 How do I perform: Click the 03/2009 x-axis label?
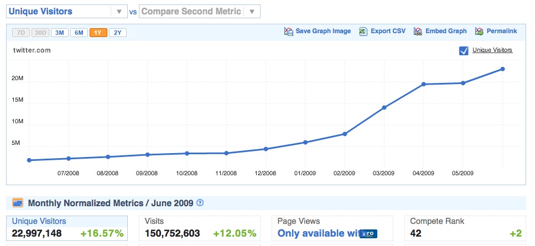point(383,173)
